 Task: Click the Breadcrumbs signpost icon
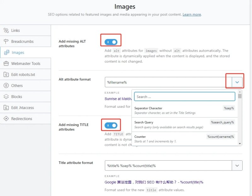pos(6,41)
